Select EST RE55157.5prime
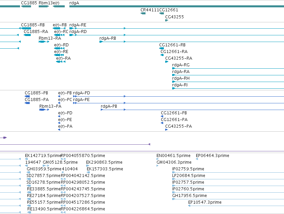The width and height of the screenshot is (284, 214). [x=44, y=202]
